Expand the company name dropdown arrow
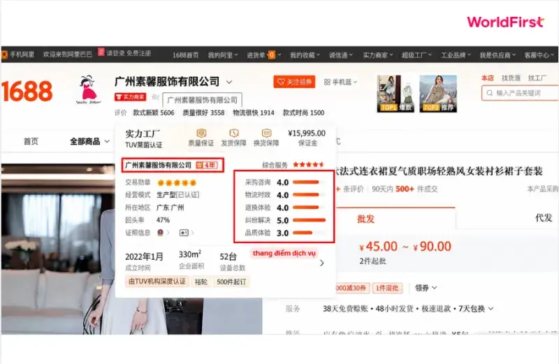This screenshot has width=559, height=364. coord(229,82)
